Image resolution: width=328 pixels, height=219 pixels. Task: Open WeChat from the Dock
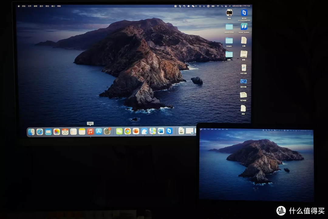(x=119, y=131)
